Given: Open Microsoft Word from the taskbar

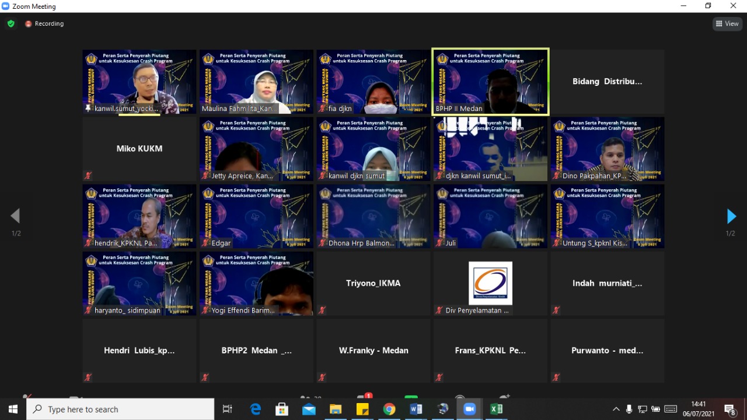Looking at the screenshot, I should click(x=416, y=409).
